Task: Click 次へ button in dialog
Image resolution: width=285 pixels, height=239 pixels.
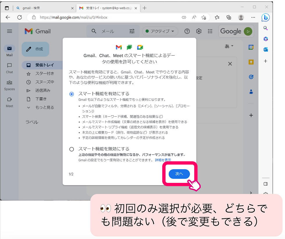Action: (x=179, y=174)
